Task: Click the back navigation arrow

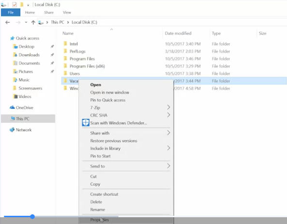Action: 8,22
